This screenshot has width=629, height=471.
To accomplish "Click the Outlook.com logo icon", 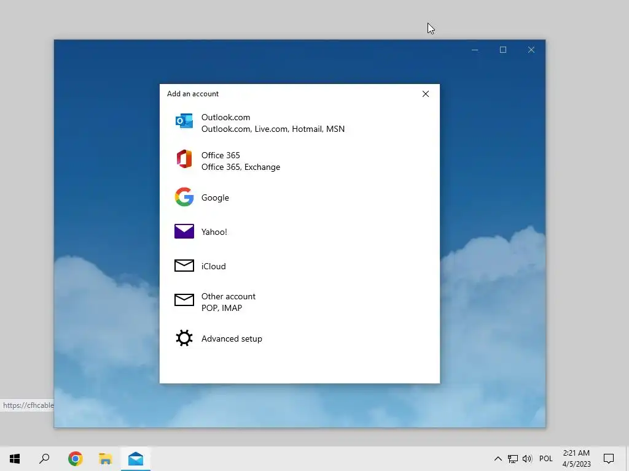I will pos(184,121).
